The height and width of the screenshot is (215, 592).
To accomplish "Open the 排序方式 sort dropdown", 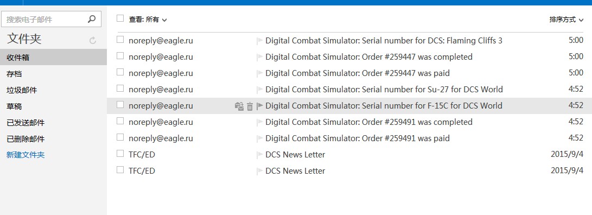I will [x=567, y=20].
